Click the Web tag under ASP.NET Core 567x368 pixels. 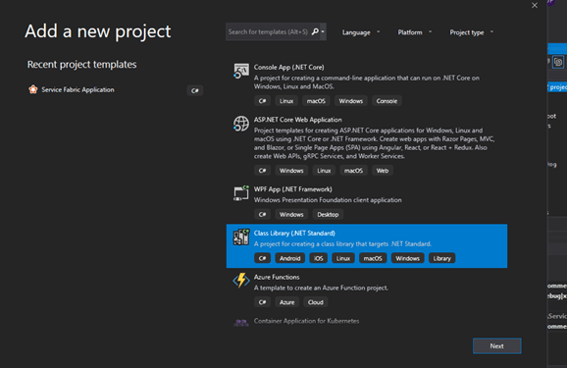(x=383, y=171)
